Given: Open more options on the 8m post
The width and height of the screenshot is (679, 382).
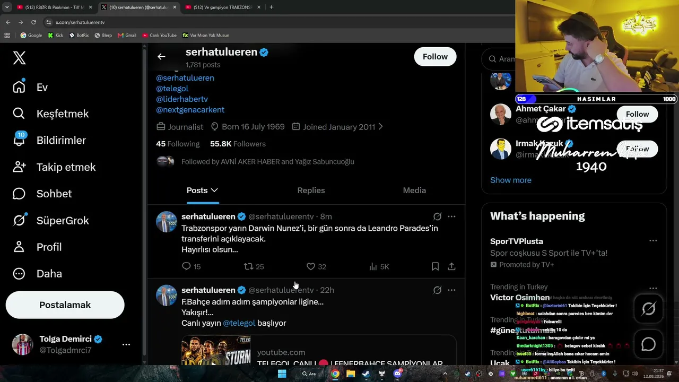Looking at the screenshot, I should point(451,216).
